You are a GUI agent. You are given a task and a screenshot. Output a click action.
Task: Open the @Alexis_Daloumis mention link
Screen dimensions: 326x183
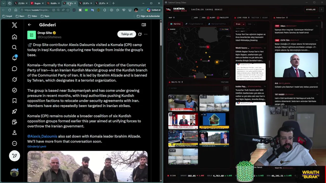pos(42,136)
